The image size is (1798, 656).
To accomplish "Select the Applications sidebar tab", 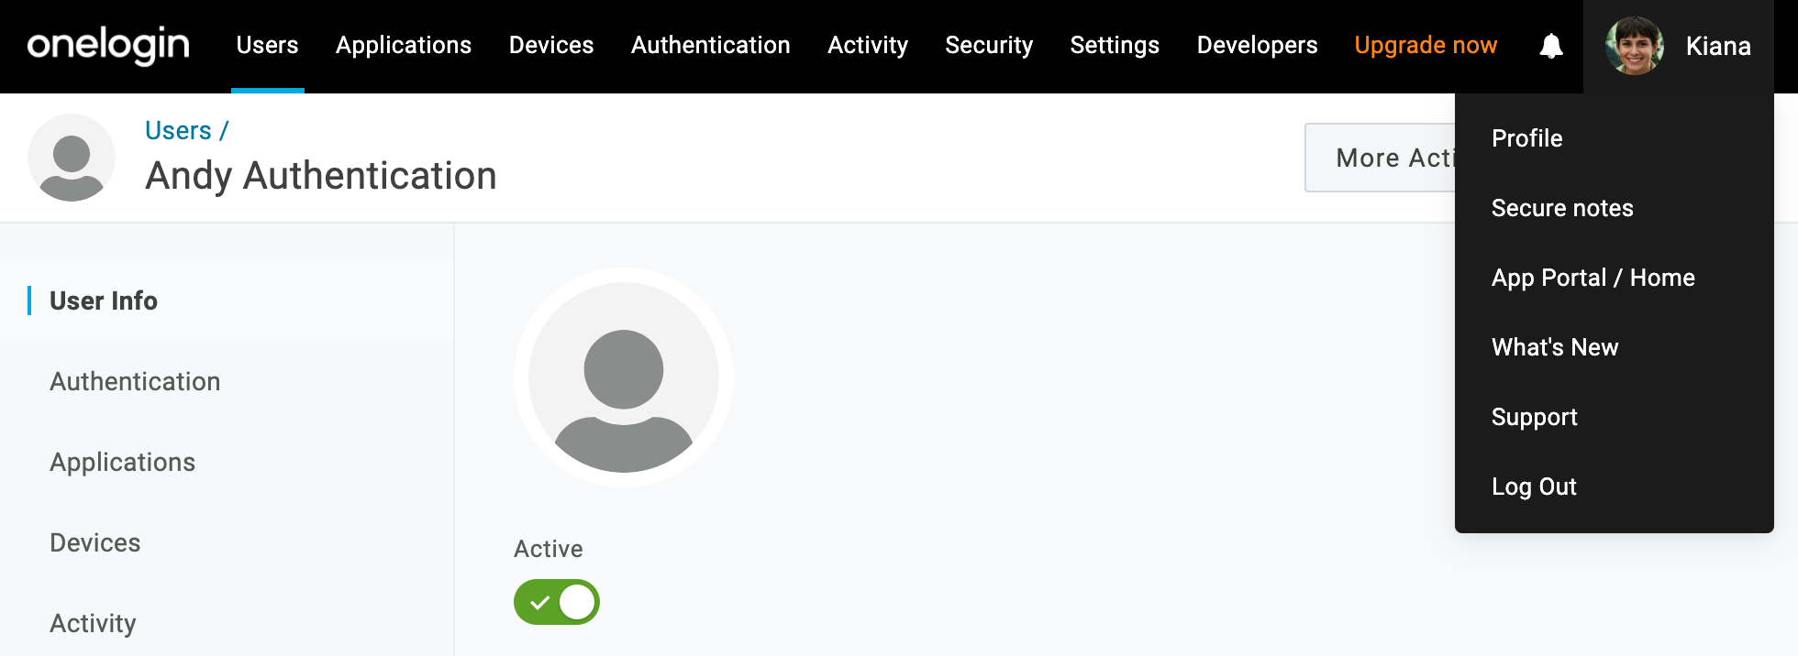I will tap(227, 462).
